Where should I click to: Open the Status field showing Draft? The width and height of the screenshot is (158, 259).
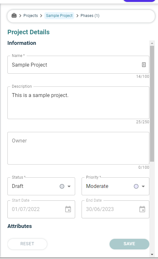(41, 186)
